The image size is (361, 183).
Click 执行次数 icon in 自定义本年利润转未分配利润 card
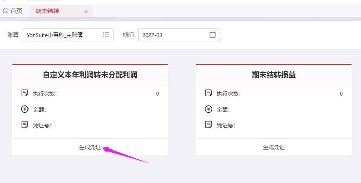[x=25, y=93]
